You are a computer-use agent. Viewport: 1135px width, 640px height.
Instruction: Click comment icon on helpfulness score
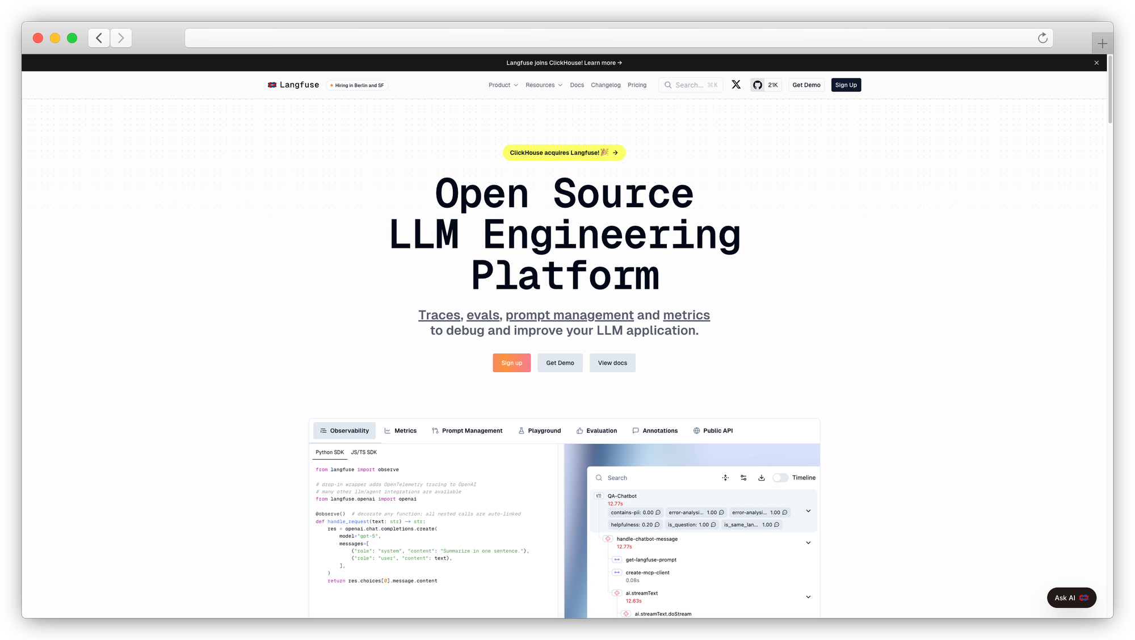click(657, 525)
